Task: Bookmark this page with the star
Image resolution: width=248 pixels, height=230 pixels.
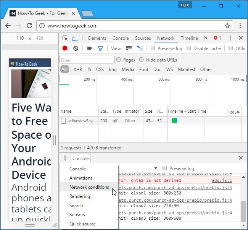Action: click(227, 26)
